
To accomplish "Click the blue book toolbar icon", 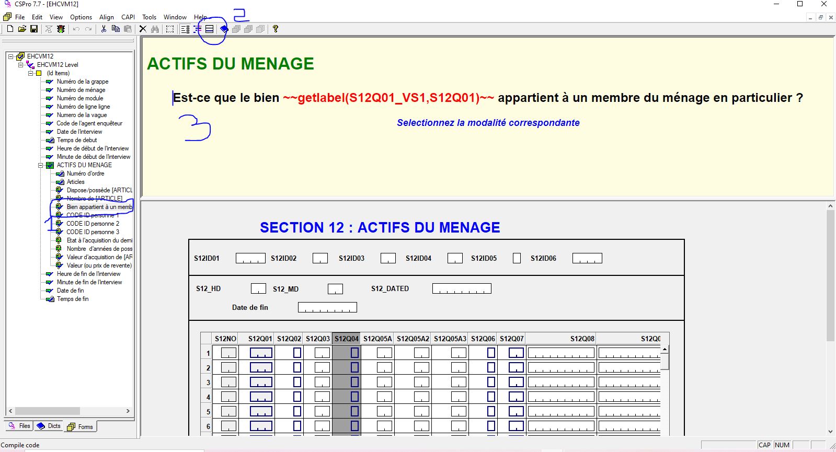I will coord(224,29).
